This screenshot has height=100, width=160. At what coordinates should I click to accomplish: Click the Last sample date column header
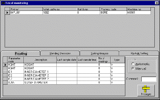[x=67, y=60]
